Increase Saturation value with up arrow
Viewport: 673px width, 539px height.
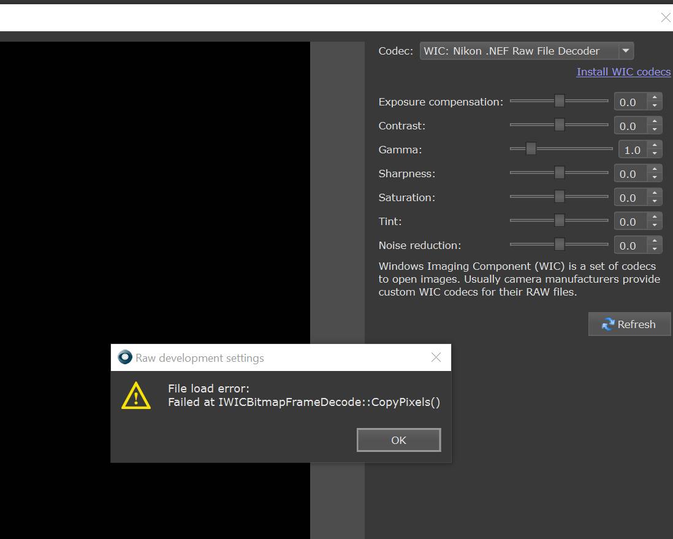[655, 193]
